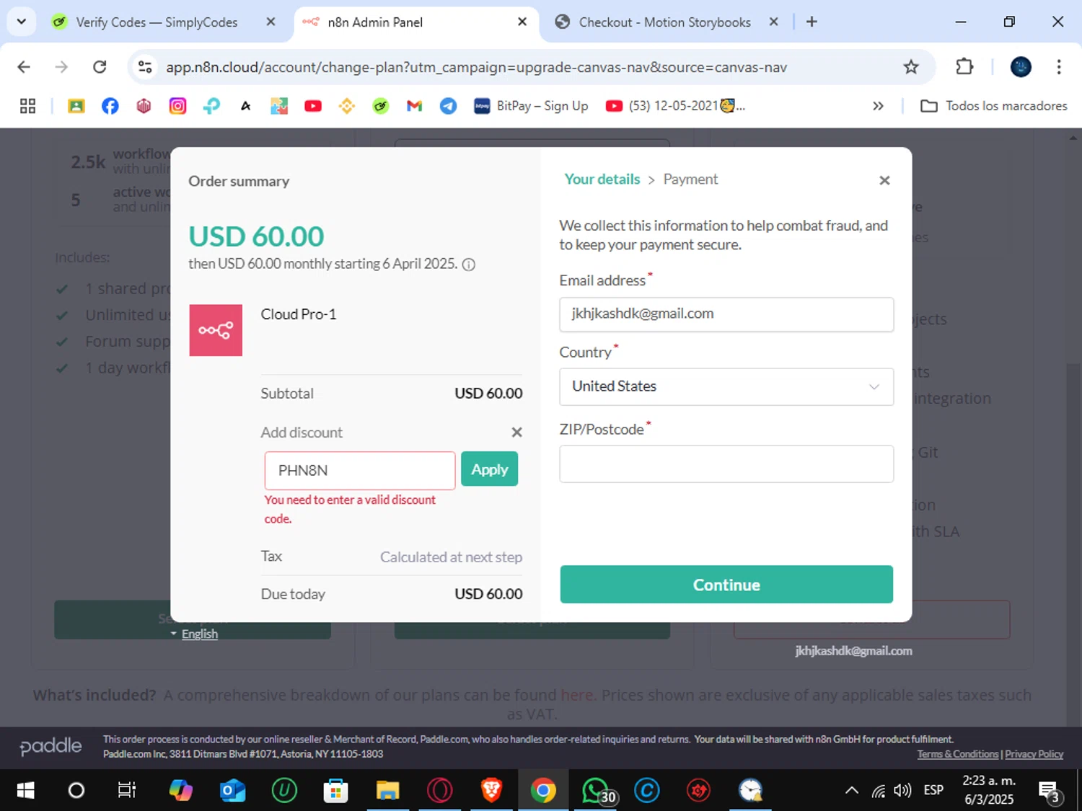Click the Your details breadcrumb step
1082x811 pixels.
602,179
